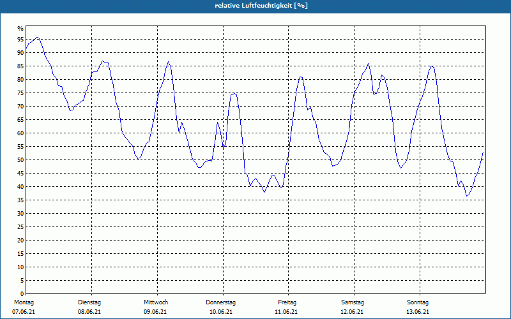Click the y-axis value '30'

click(x=20, y=214)
